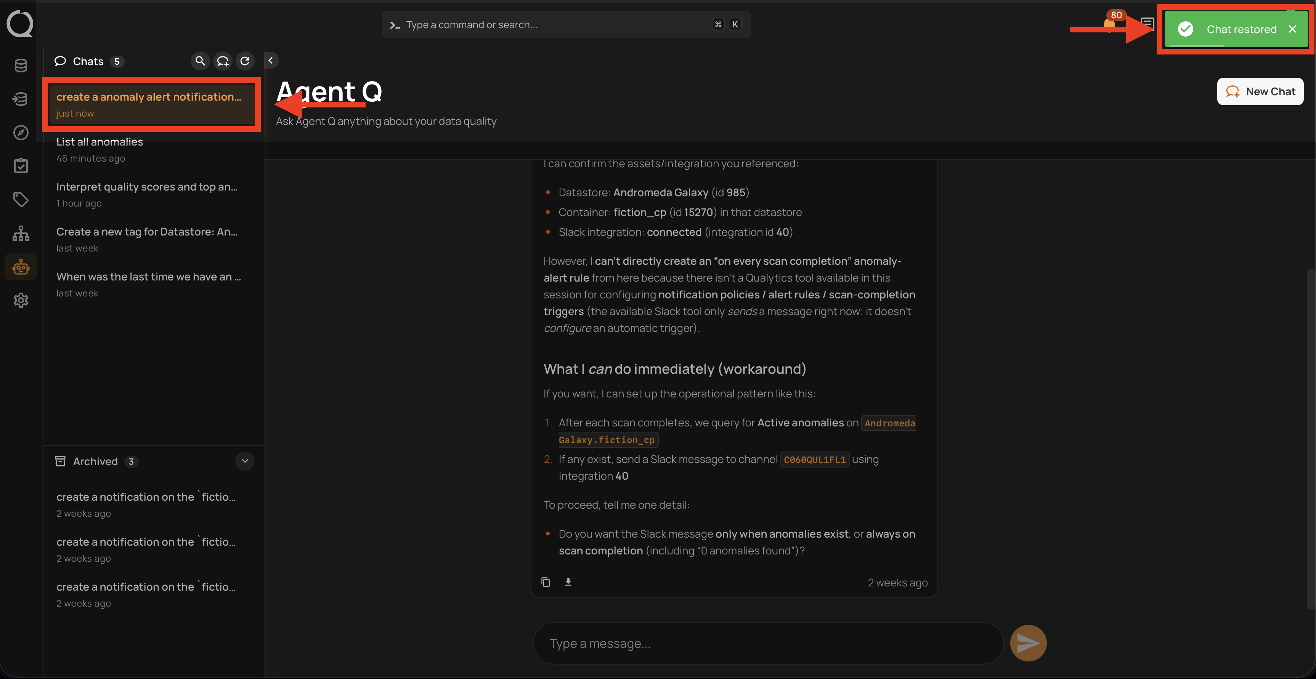
Task: Expand the Archived chats section
Action: (245, 461)
